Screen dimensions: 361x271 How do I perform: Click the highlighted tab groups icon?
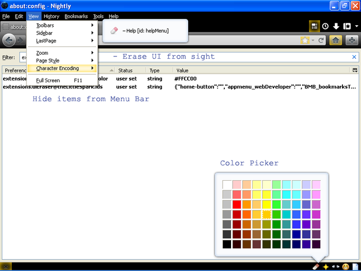pyautogui.click(x=314, y=26)
